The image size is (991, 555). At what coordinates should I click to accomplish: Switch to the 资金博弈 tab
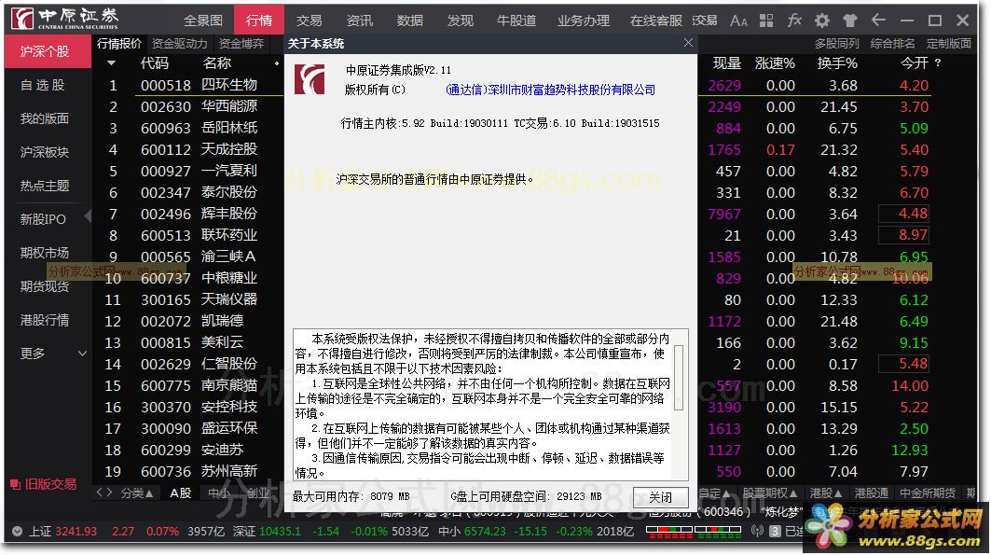(x=241, y=44)
